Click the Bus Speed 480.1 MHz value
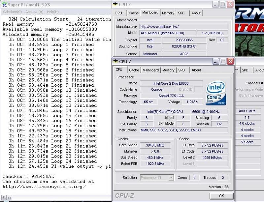This screenshot has height=202, width=264. point(155,158)
